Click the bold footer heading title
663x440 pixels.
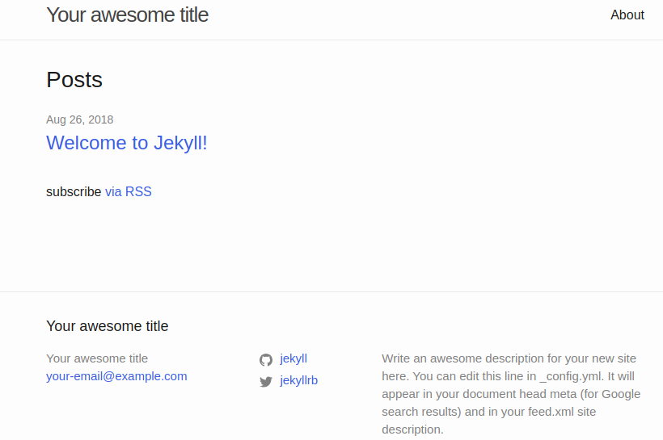[108, 326]
